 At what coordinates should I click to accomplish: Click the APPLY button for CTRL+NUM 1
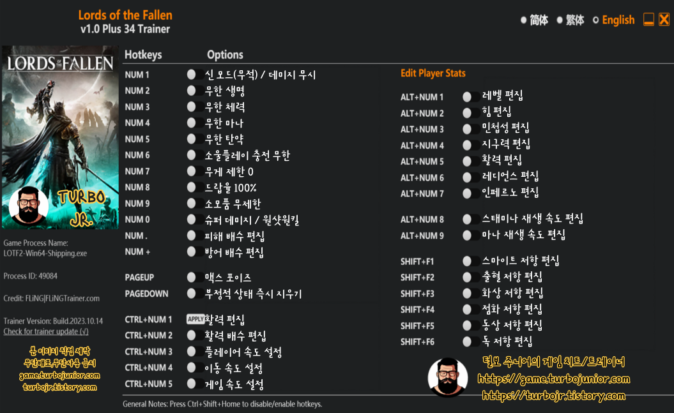tap(195, 319)
